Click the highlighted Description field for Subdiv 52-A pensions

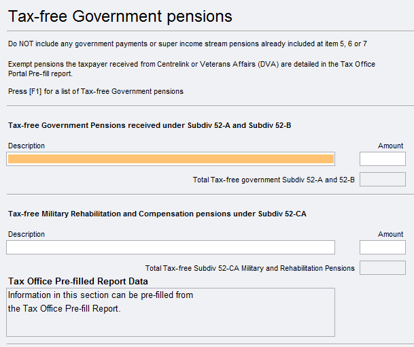click(171, 159)
